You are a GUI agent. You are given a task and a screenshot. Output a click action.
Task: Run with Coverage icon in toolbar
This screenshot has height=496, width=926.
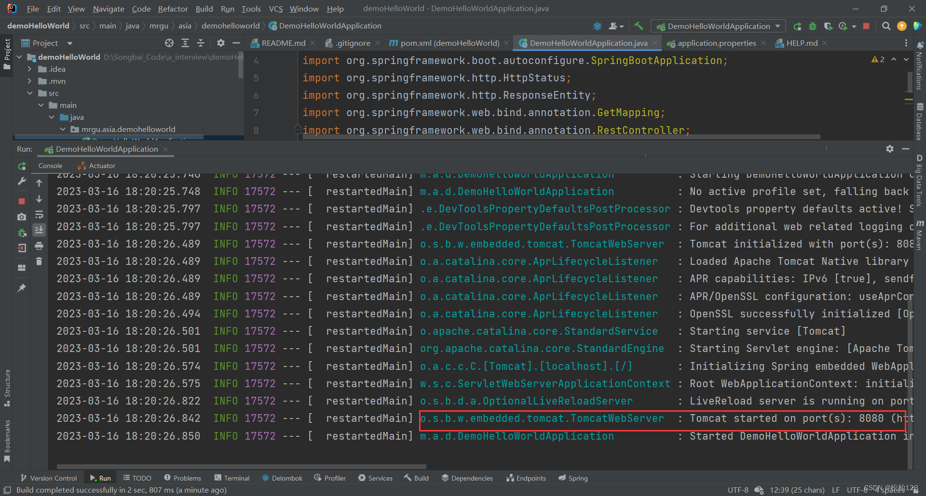coord(828,26)
